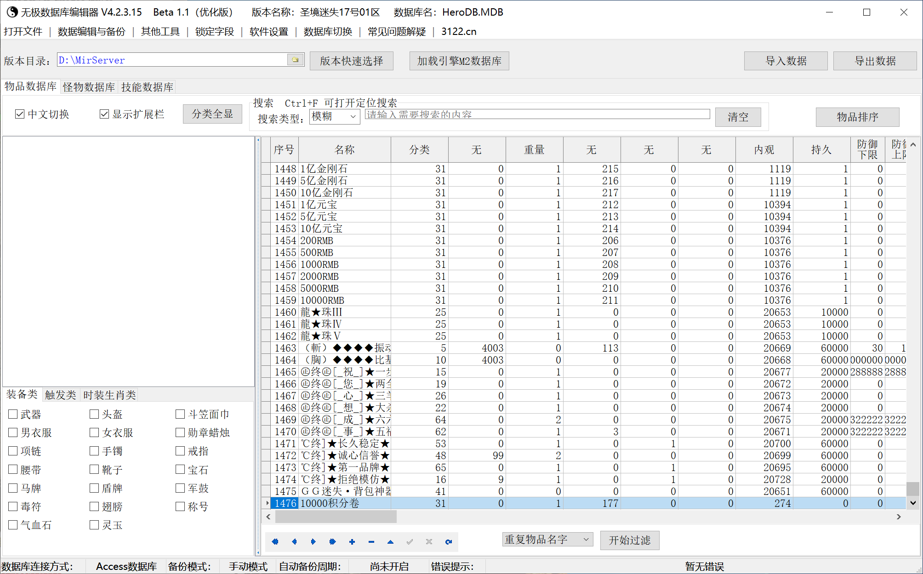Open the 数据编辑与备份 menu
Image resolution: width=923 pixels, height=574 pixels.
[x=91, y=31]
